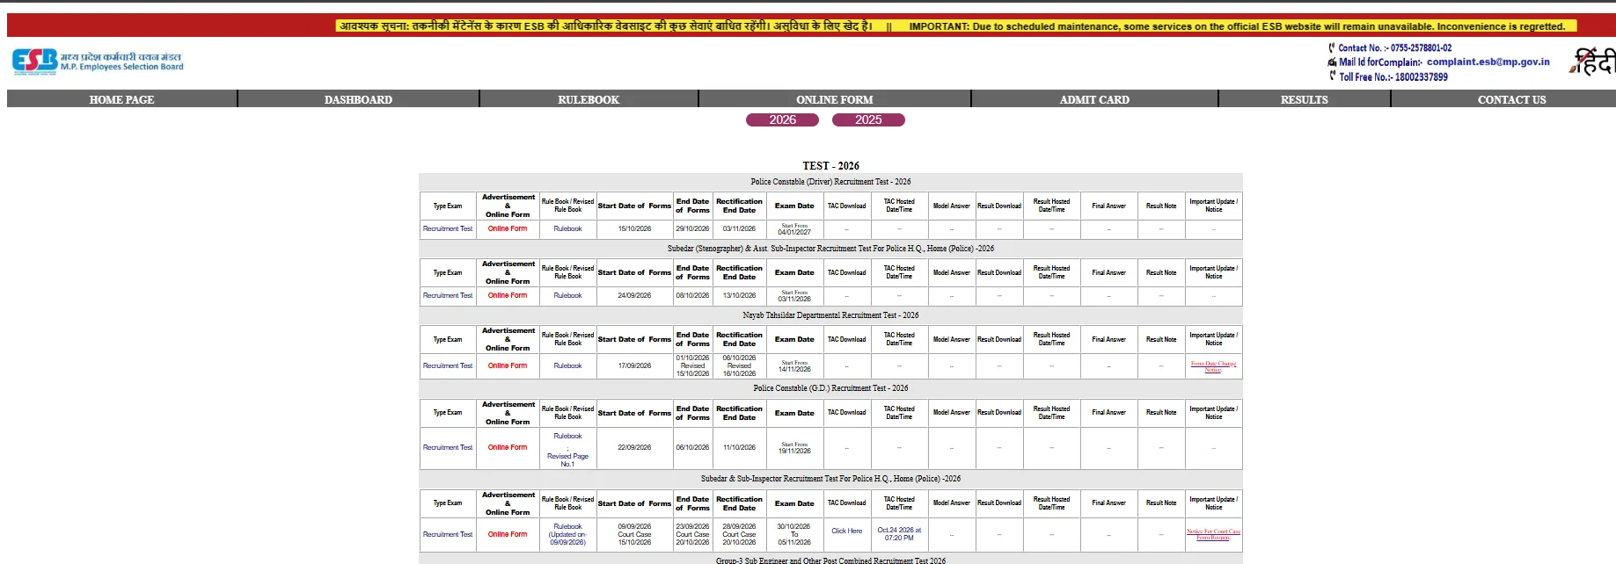Open the HOME PAGE menu

click(x=121, y=99)
